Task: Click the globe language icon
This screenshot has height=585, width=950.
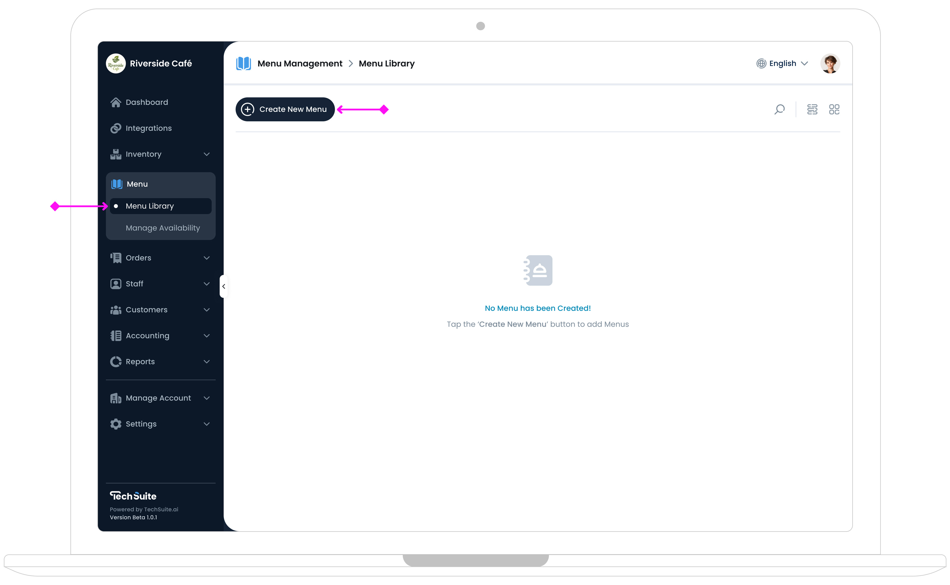Action: (761, 64)
